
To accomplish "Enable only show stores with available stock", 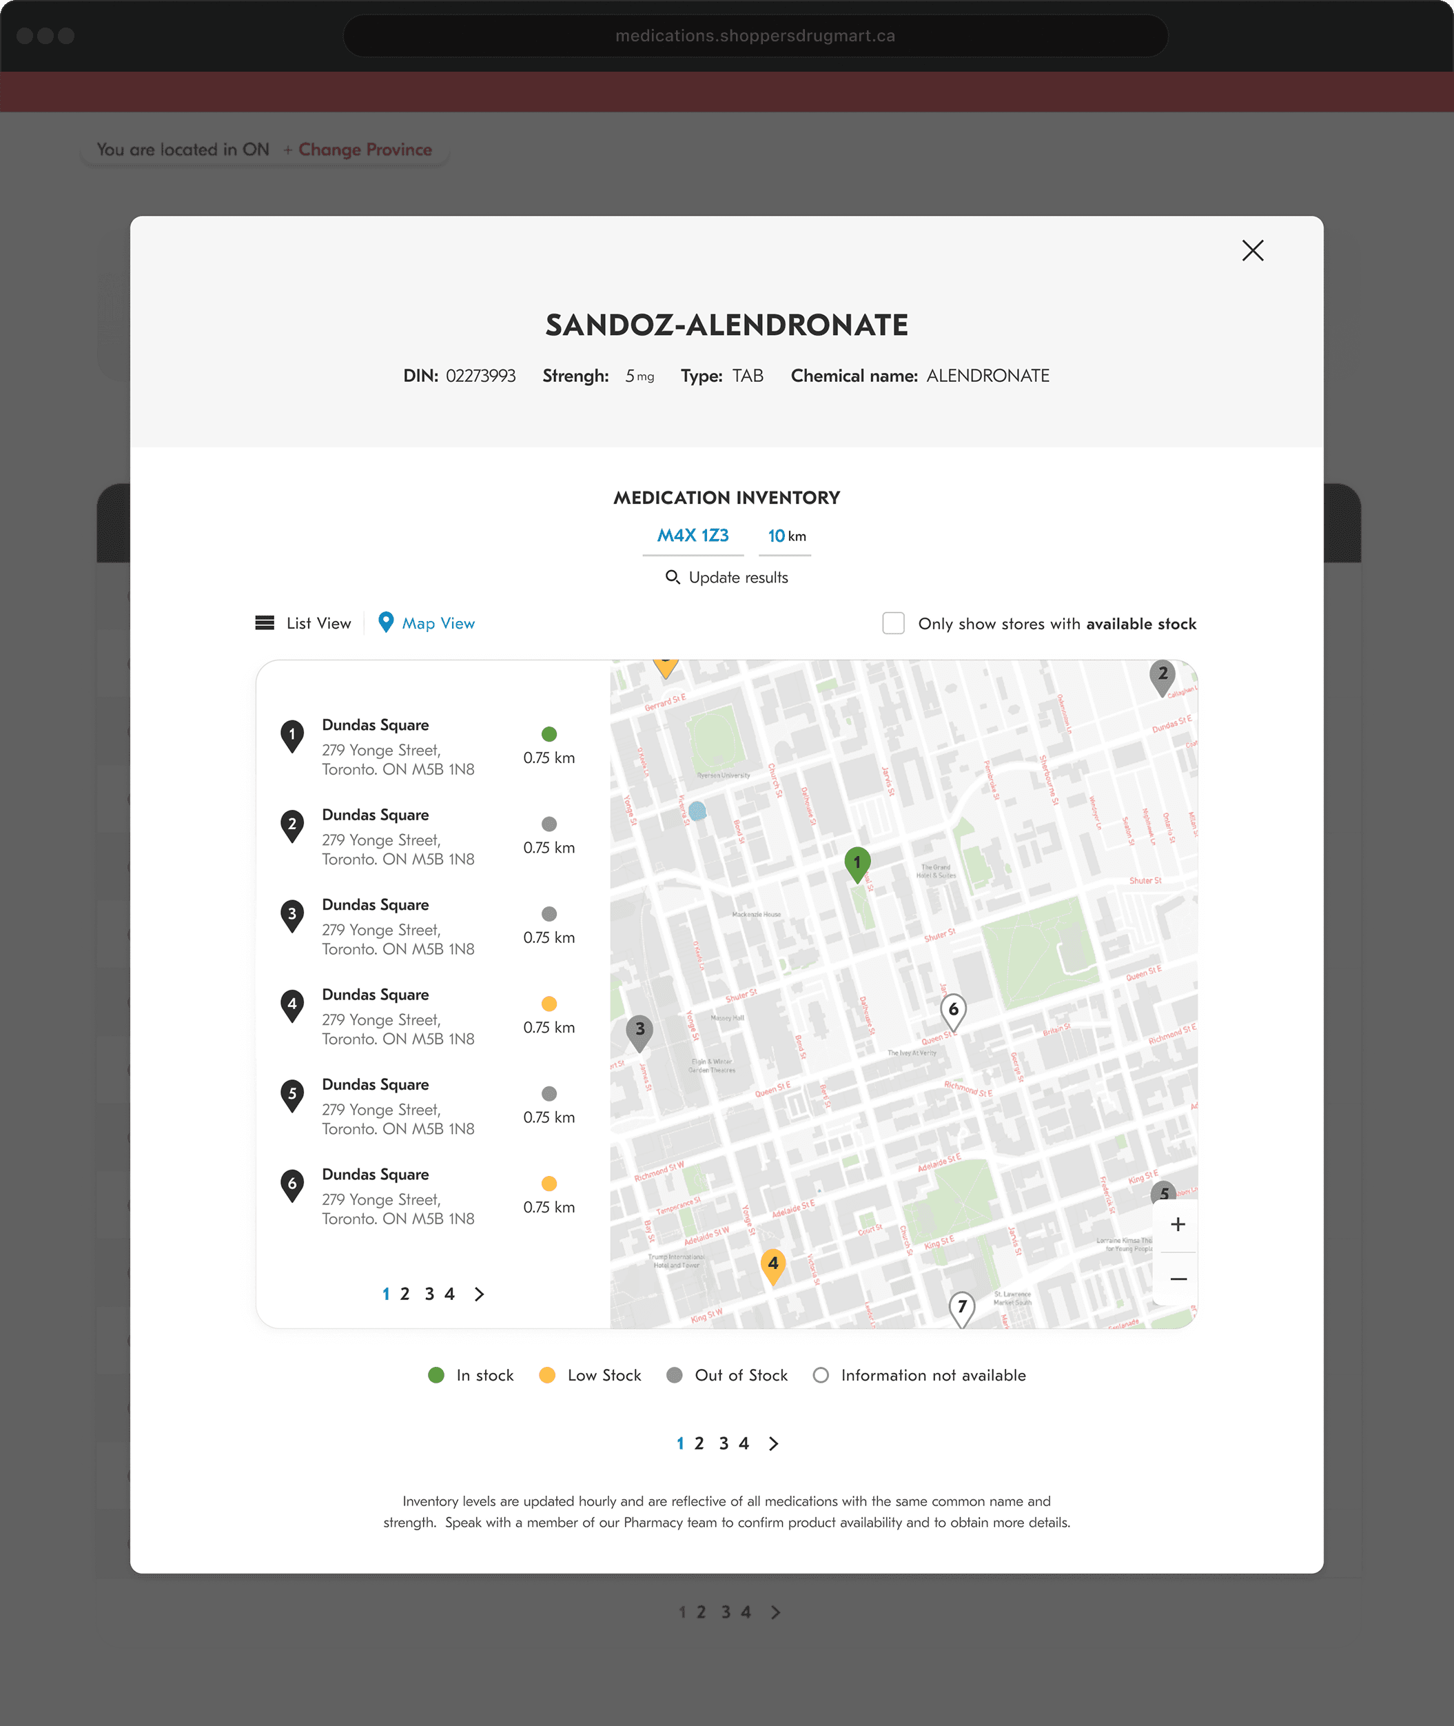I will tap(894, 623).
